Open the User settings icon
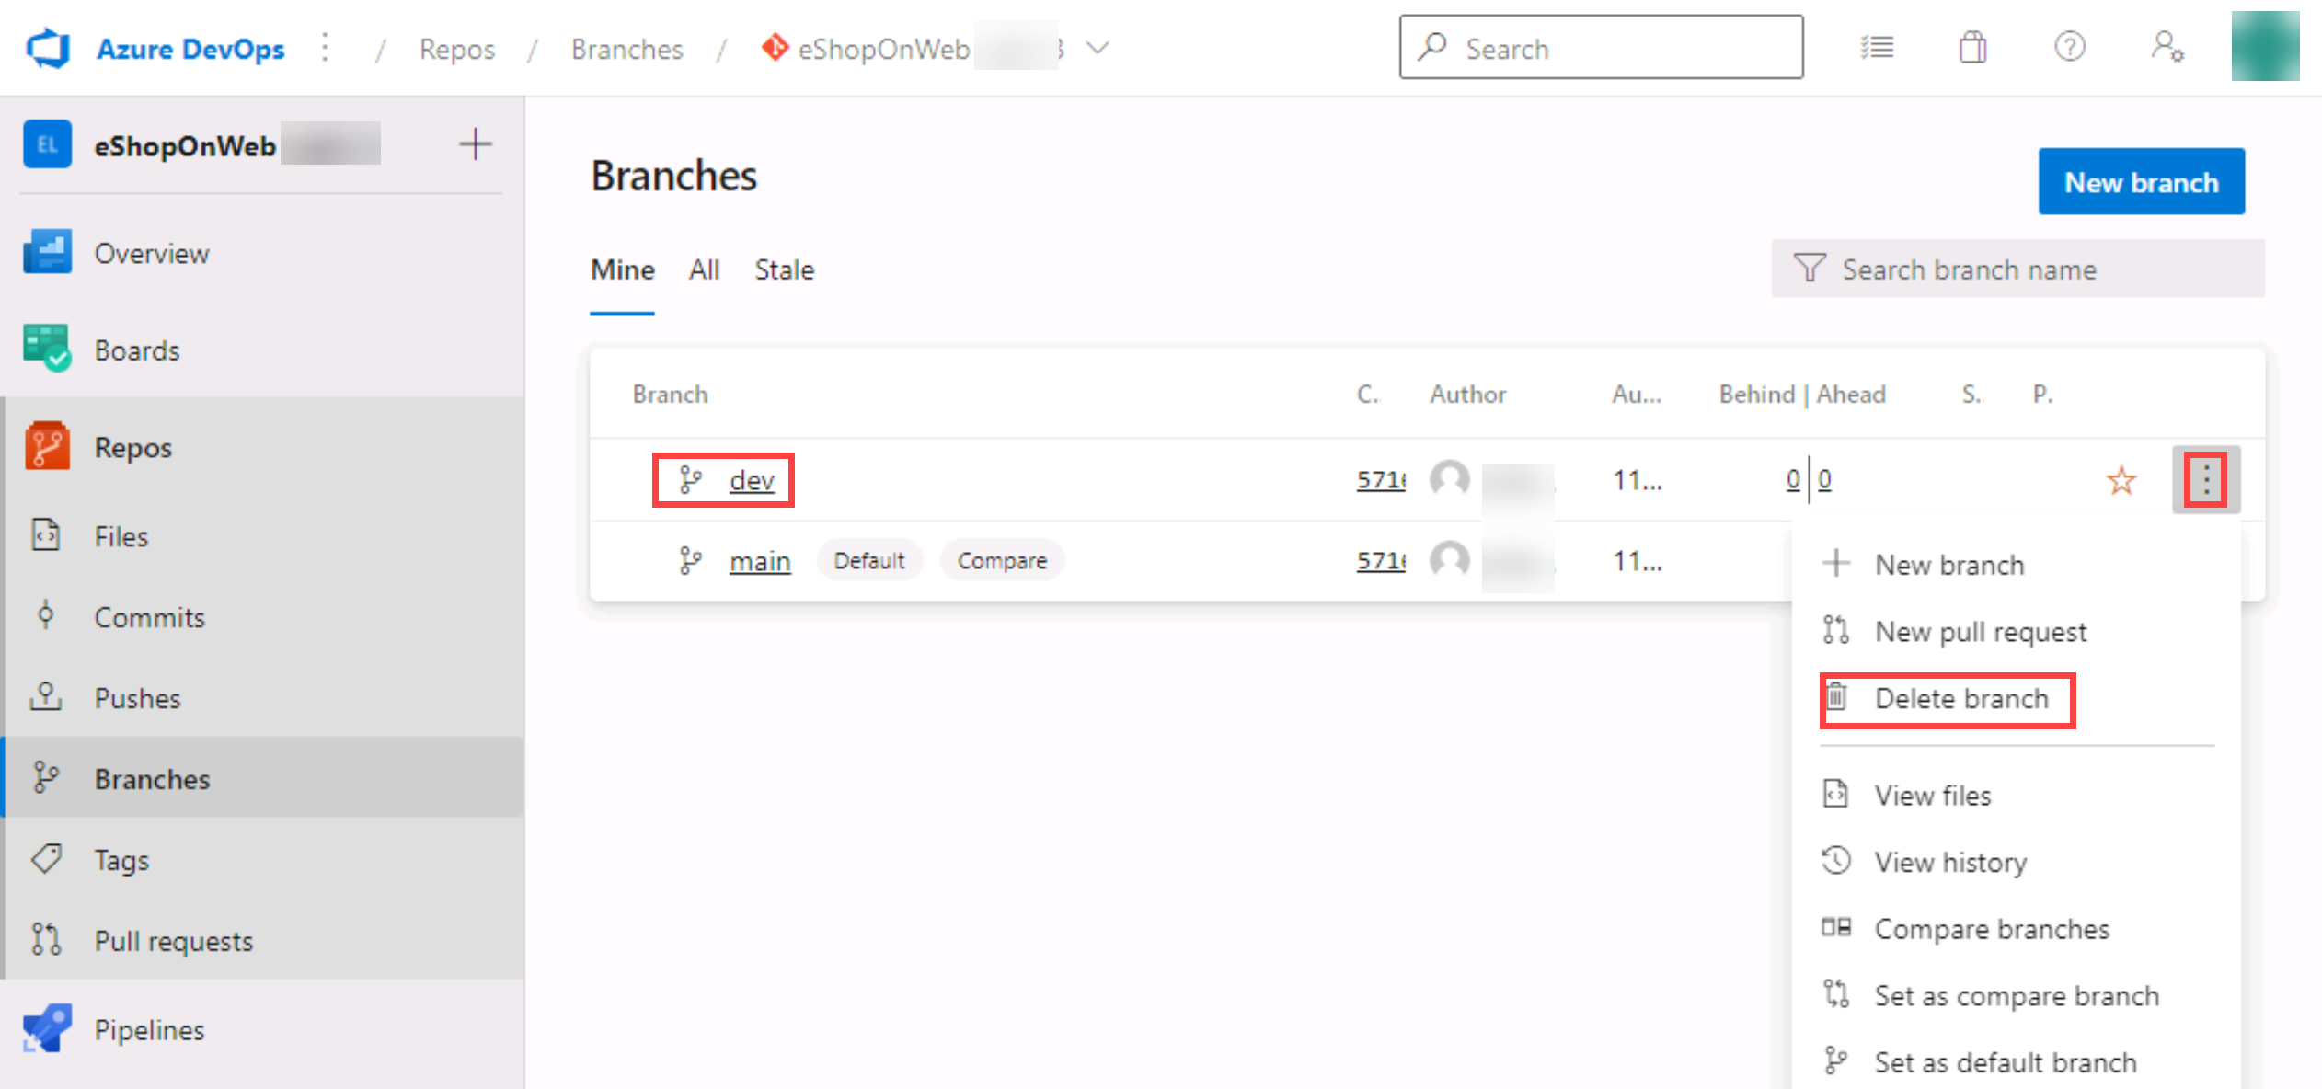2322x1089 pixels. [2167, 47]
